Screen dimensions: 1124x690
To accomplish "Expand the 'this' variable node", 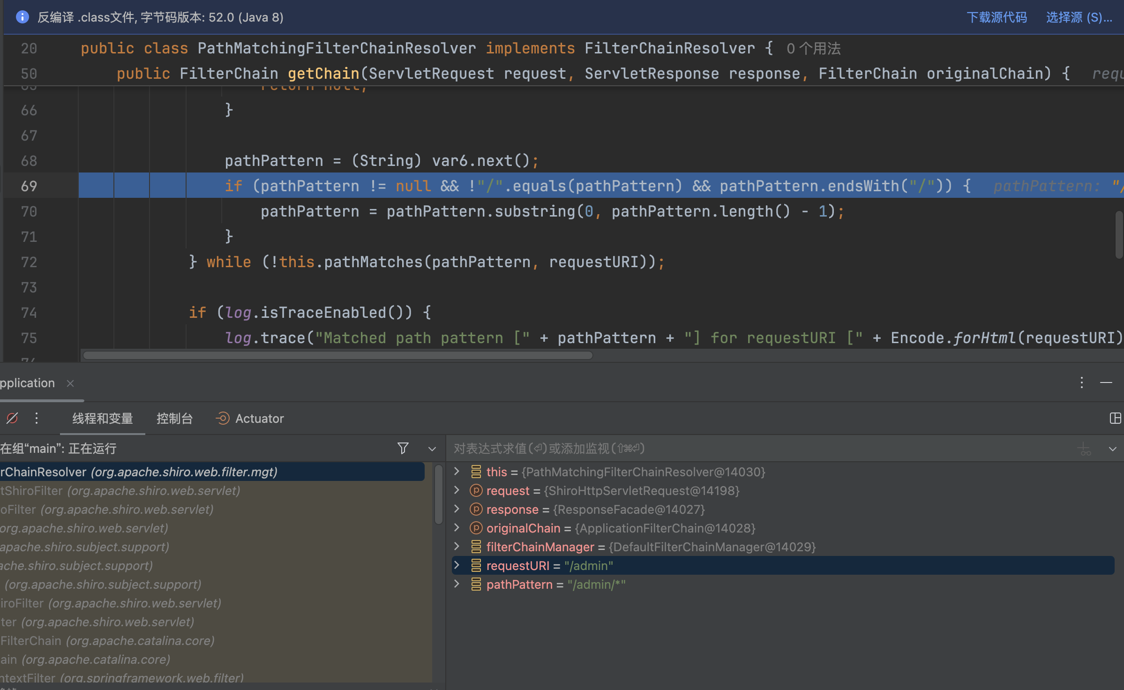I will tap(457, 472).
